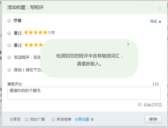The width and height of the screenshot is (168, 128).
Task: Close the 添加收藏 dialog
Action: pyautogui.click(x=160, y=8)
